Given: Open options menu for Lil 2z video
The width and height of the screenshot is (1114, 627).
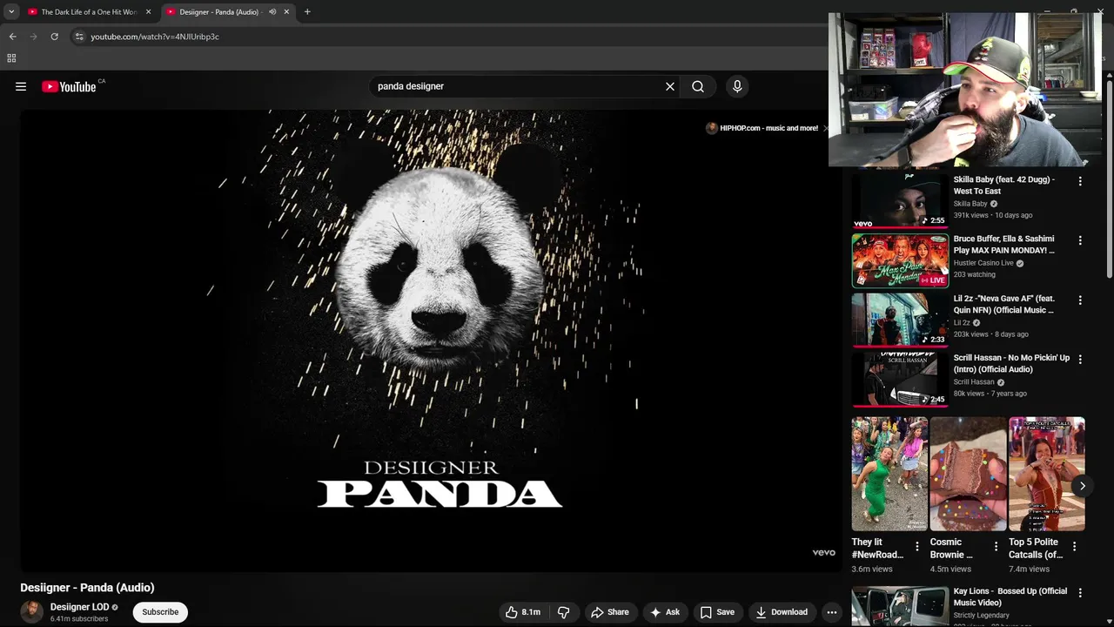Looking at the screenshot, I should click(1080, 300).
